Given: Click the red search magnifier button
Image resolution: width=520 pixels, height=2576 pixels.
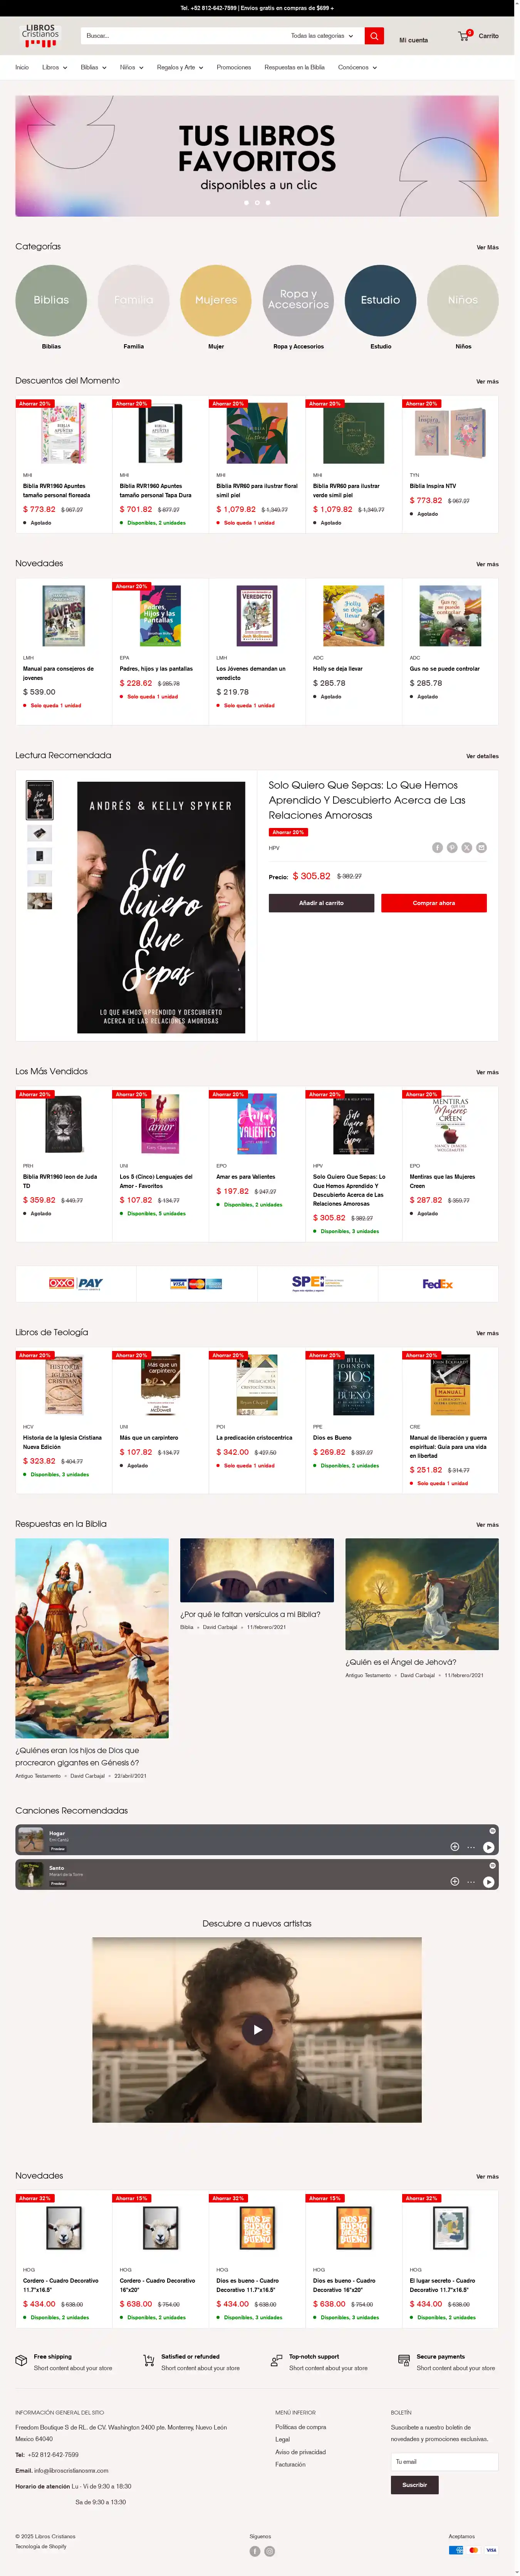Looking at the screenshot, I should pyautogui.click(x=374, y=36).
